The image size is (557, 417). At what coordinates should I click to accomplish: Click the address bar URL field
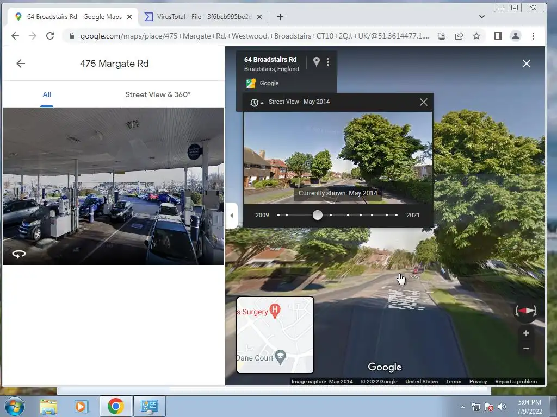click(x=255, y=36)
